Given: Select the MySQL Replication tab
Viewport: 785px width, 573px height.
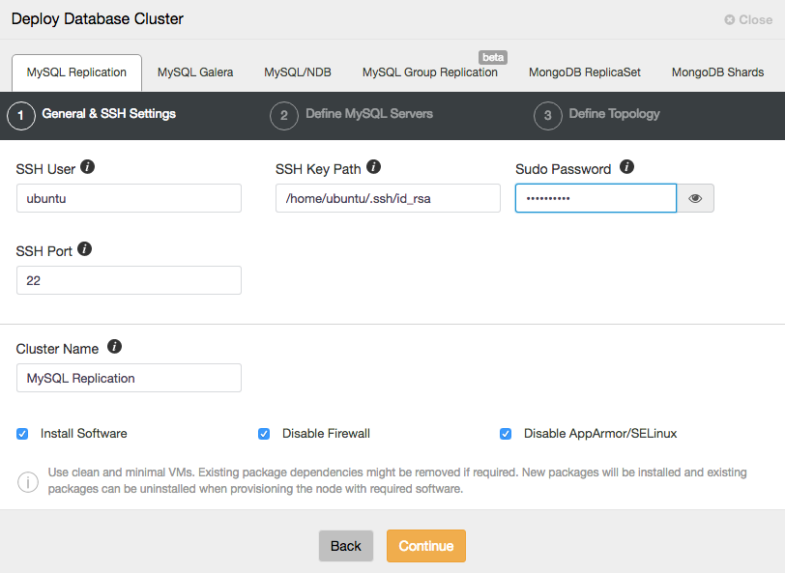Looking at the screenshot, I should (76, 72).
